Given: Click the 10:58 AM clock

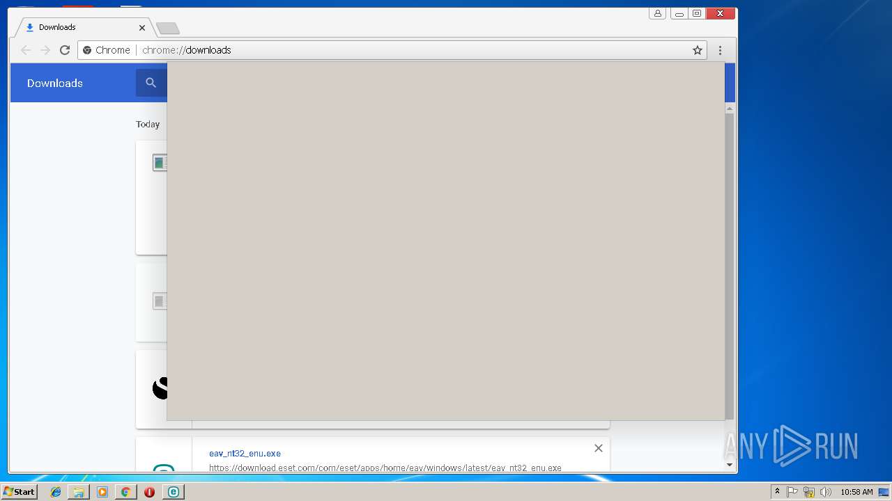Looking at the screenshot, I should (856, 492).
